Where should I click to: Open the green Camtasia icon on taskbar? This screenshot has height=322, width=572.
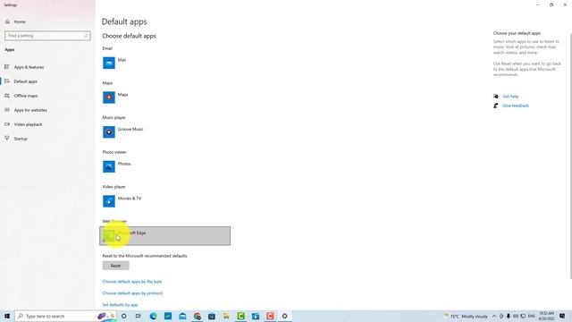(240, 316)
